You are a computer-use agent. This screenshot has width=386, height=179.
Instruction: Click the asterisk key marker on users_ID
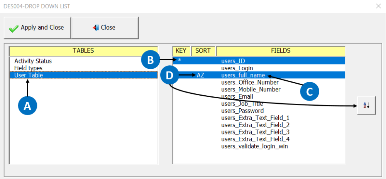(180, 60)
